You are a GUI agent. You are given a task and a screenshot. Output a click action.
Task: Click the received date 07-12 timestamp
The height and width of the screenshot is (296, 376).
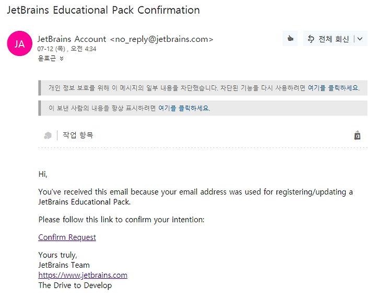click(x=67, y=49)
